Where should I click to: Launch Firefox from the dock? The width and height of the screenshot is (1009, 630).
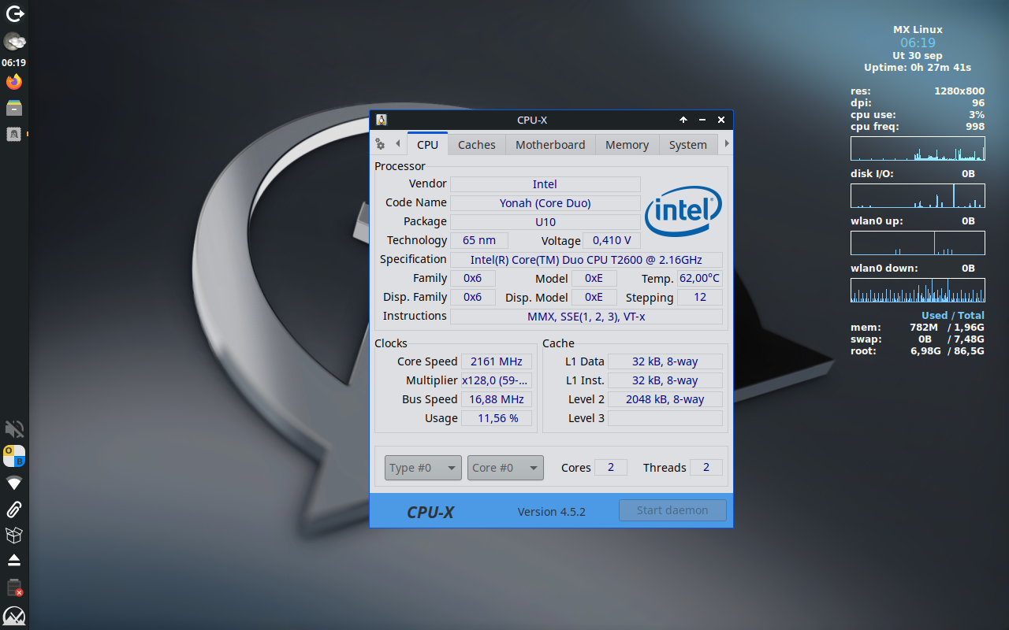(14, 82)
